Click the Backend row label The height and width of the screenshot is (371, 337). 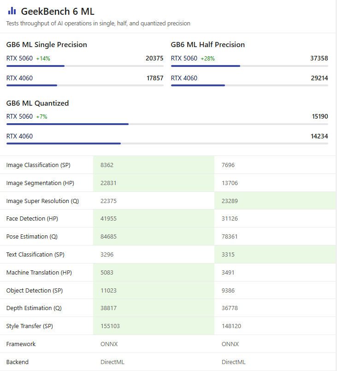point(17,362)
